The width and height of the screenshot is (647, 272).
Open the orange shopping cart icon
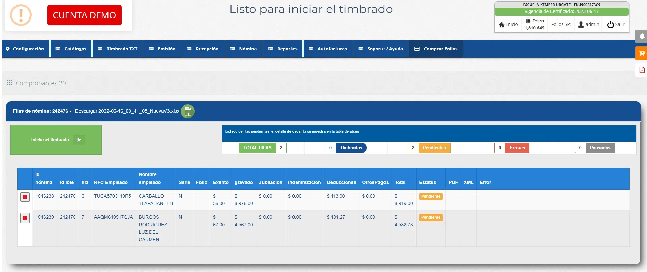point(642,53)
